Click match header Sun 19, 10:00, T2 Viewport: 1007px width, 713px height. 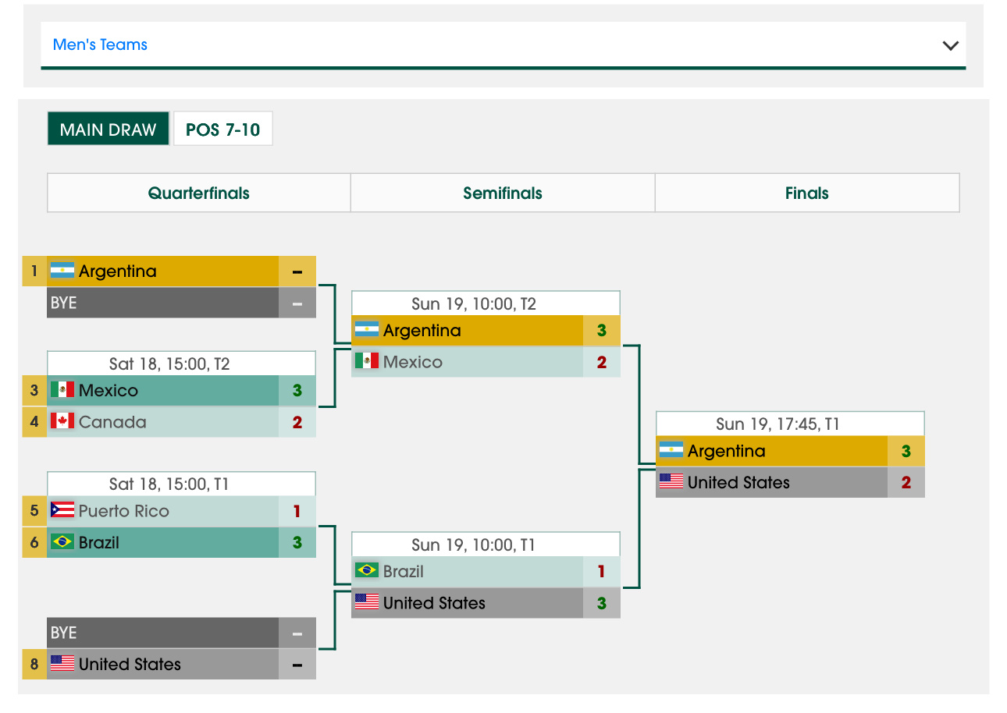[486, 303]
